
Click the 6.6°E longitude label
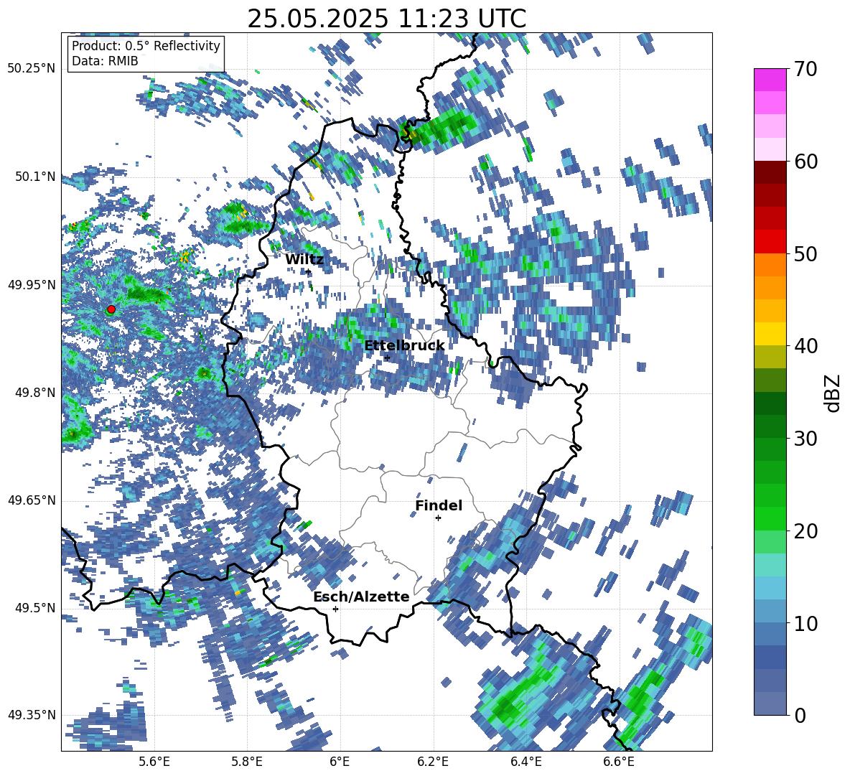pos(619,762)
